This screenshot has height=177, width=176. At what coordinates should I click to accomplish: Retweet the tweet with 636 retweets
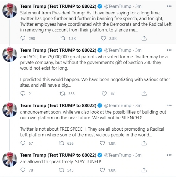(62, 143)
